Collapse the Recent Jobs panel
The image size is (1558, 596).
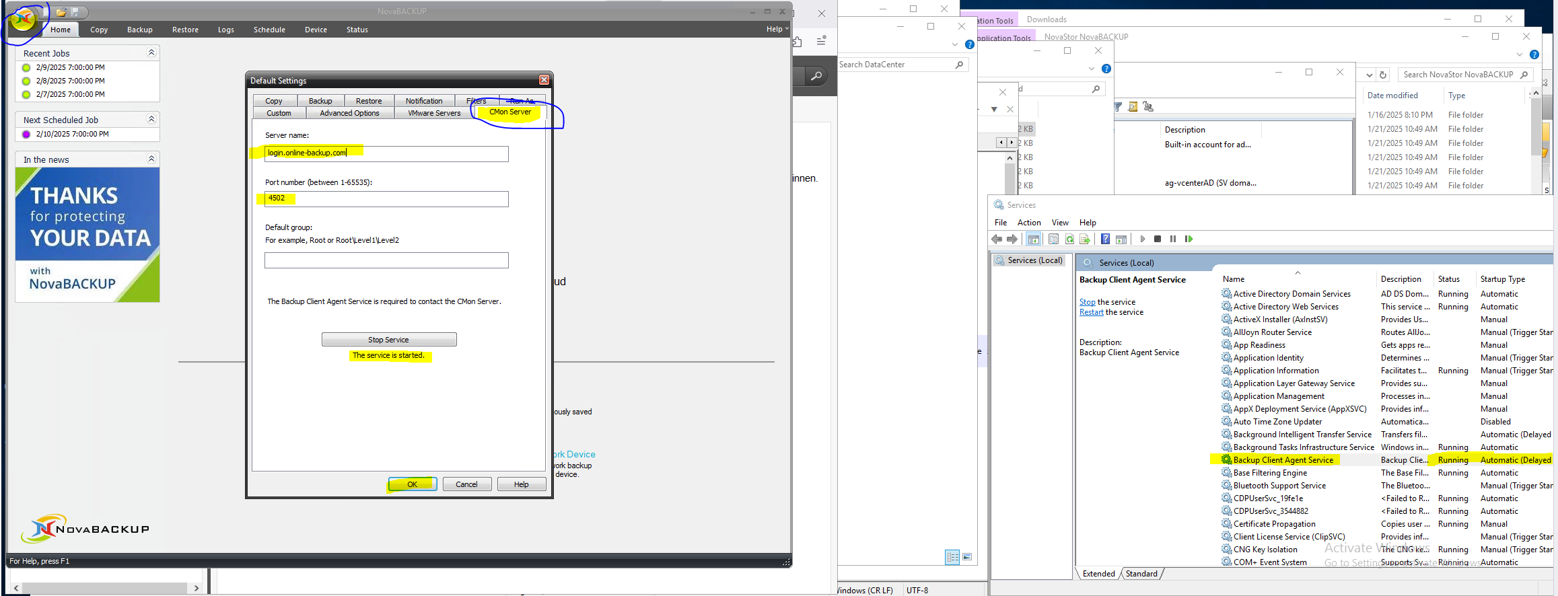click(151, 52)
